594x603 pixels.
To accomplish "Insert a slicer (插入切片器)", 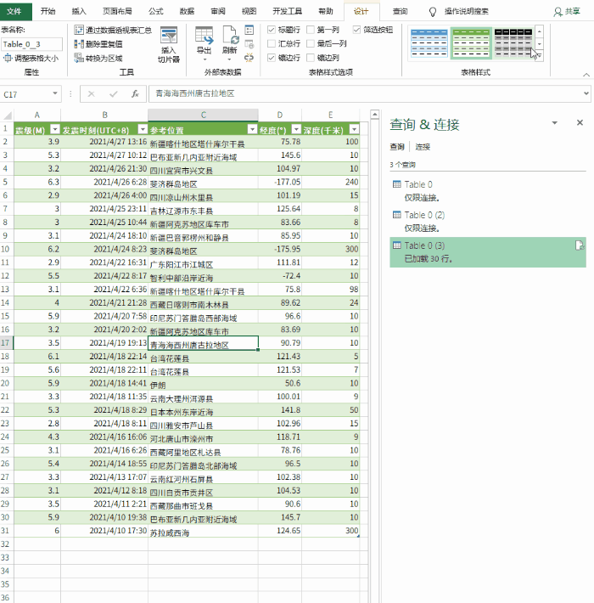I will [x=169, y=45].
